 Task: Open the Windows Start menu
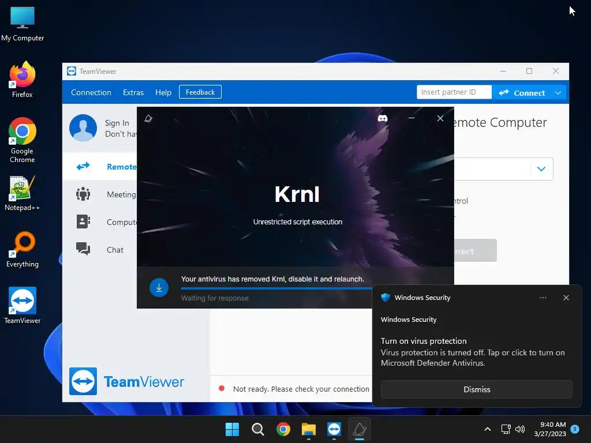(x=232, y=429)
